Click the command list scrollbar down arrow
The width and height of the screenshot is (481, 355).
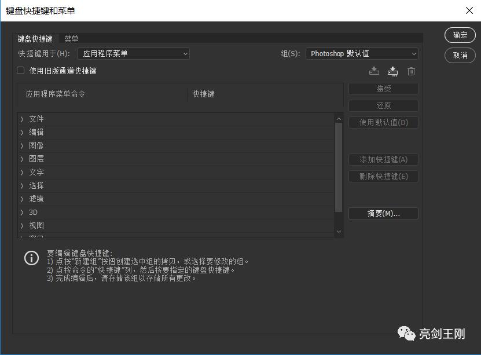point(339,231)
